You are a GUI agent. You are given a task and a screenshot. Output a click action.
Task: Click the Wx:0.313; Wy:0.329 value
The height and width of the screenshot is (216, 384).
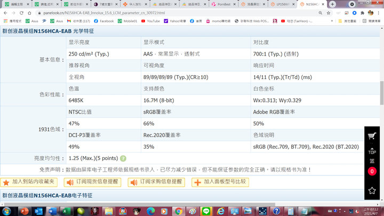(x=277, y=100)
